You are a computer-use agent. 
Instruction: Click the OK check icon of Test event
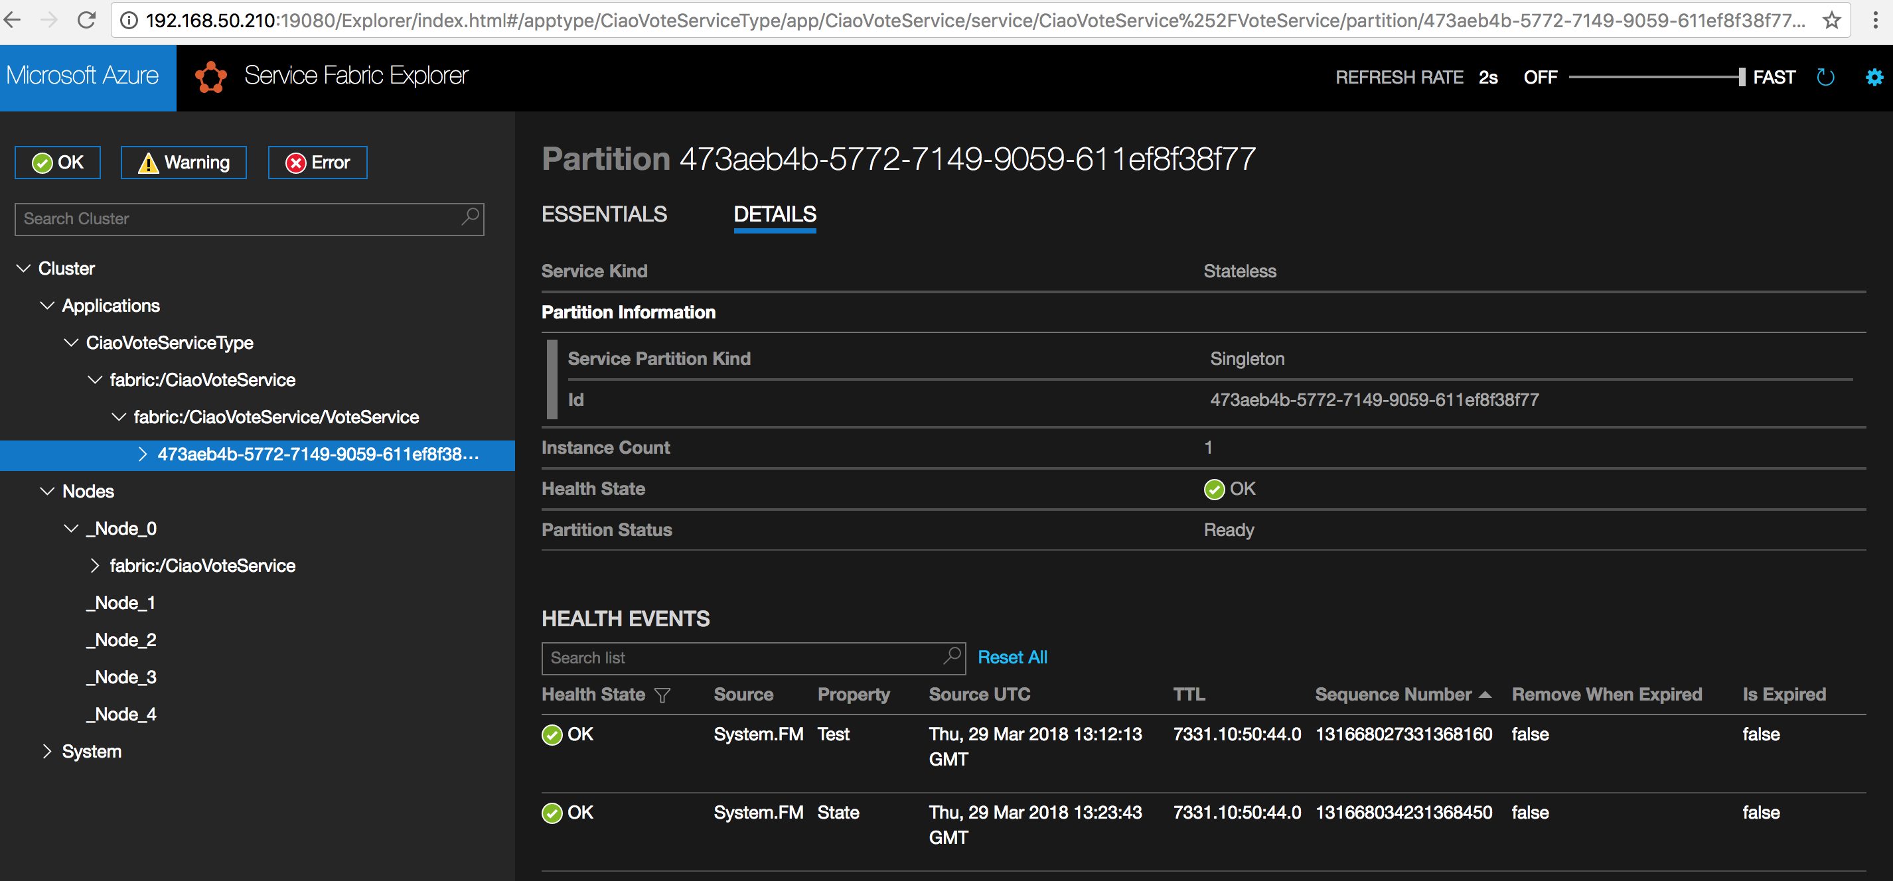(552, 735)
